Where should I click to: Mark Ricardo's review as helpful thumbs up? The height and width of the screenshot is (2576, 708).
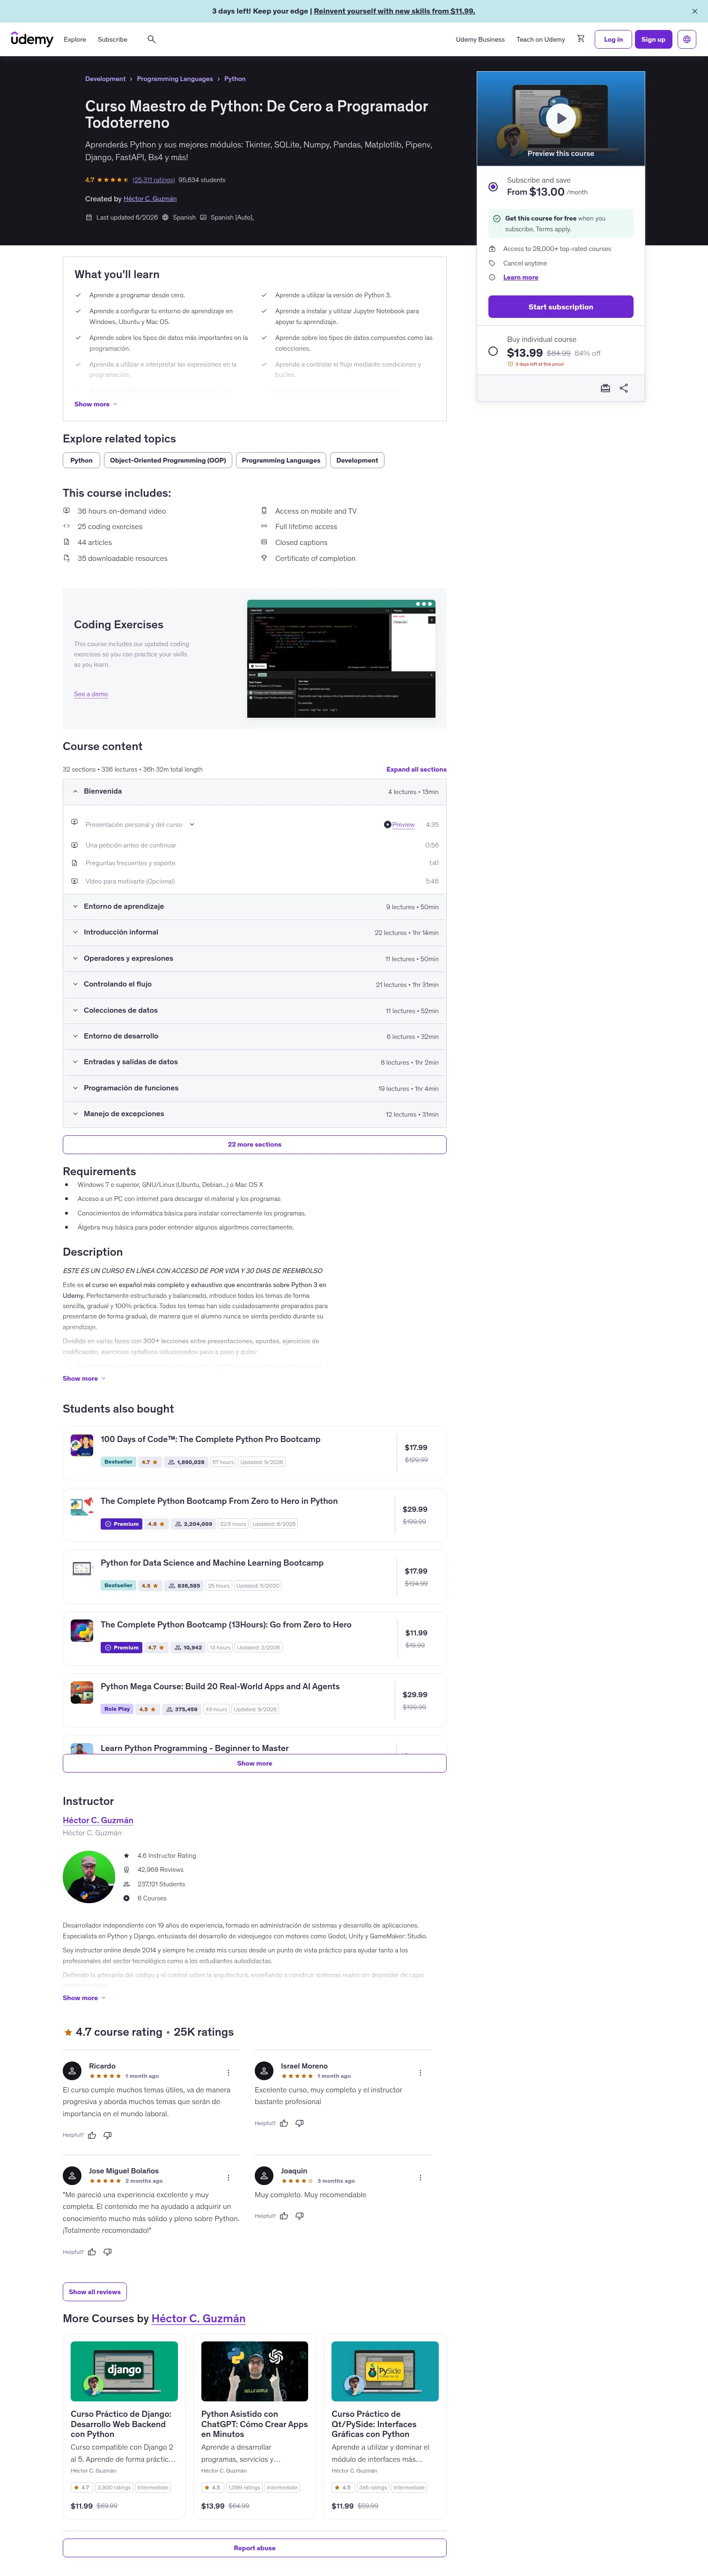coord(92,2135)
